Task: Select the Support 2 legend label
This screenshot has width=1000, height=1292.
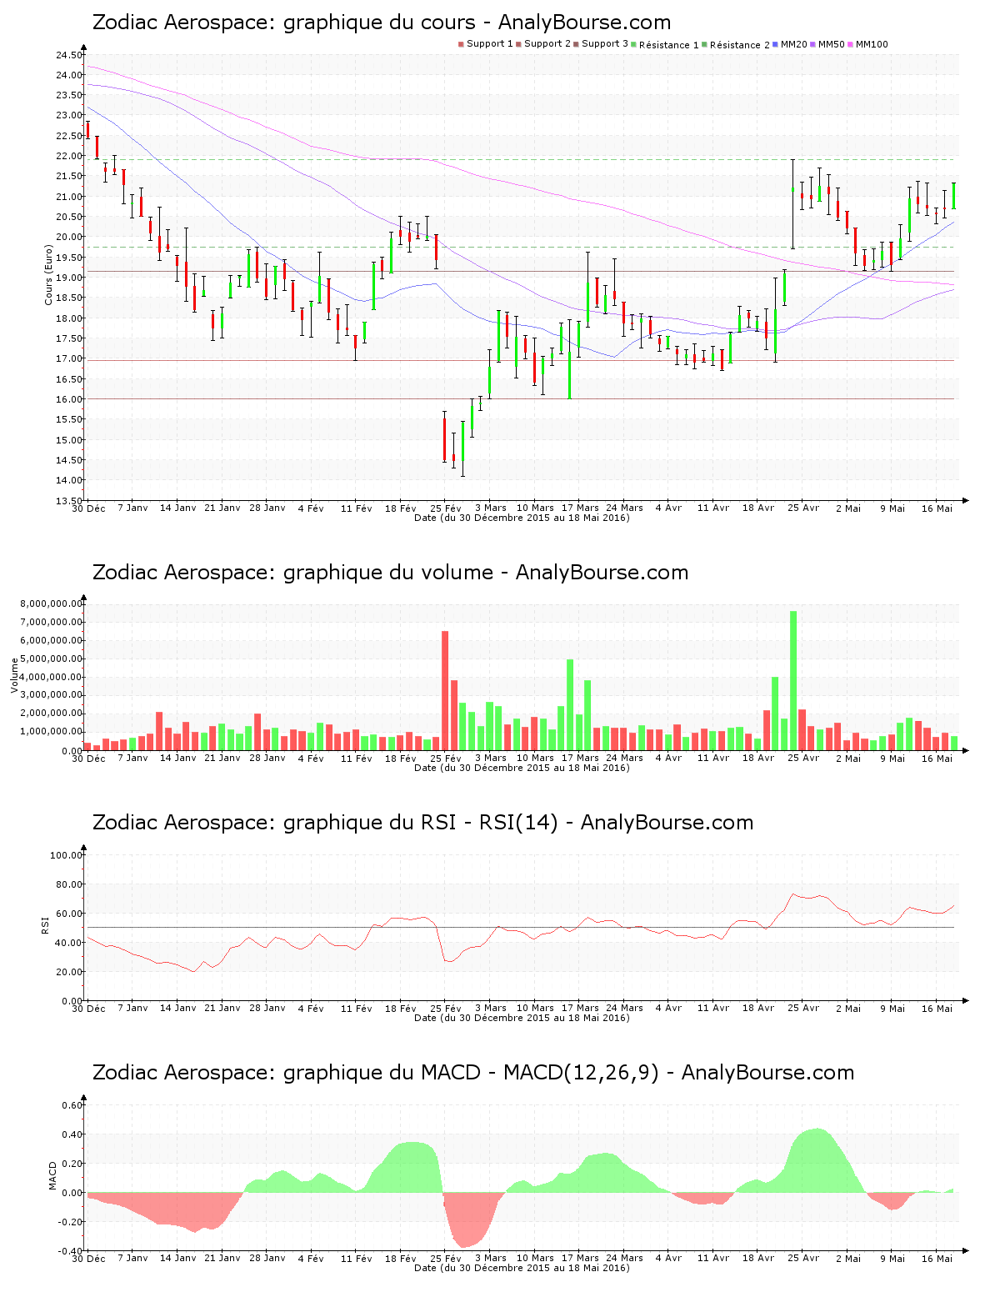Action: coord(547,44)
